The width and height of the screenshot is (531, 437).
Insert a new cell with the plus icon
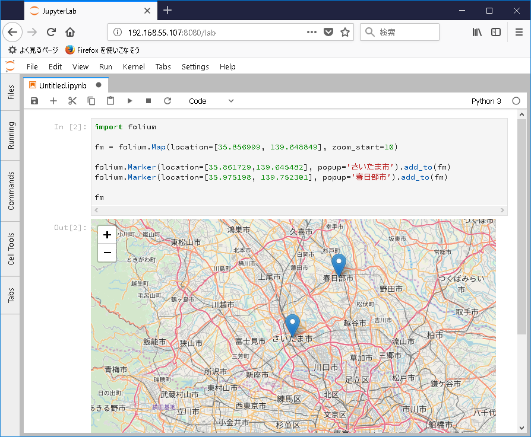(x=53, y=101)
